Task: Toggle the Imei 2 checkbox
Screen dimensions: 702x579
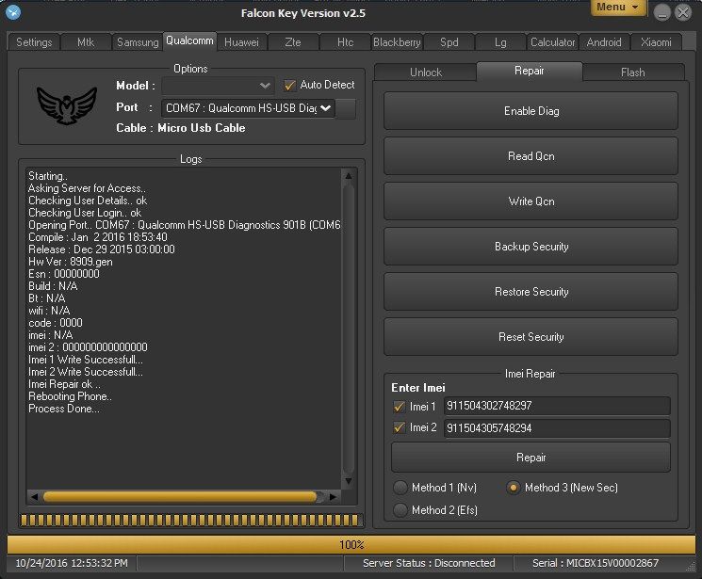Action: click(x=399, y=427)
